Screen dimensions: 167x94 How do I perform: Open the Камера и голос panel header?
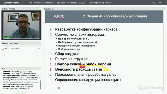21,9
